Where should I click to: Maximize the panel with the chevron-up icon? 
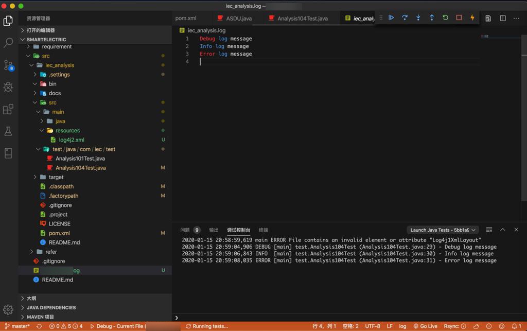(x=503, y=230)
